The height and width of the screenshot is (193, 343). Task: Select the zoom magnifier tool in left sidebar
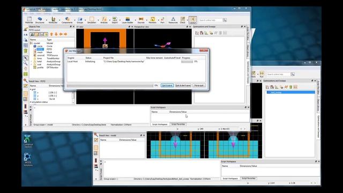[x=26, y=63]
